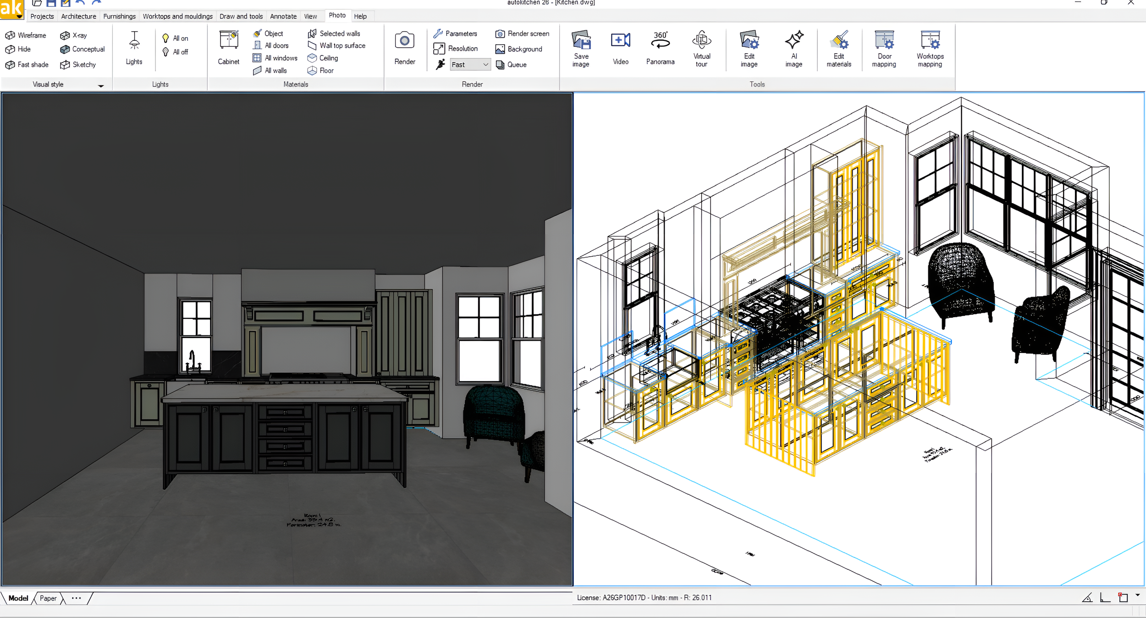1146x618 pixels.
Task: Open the Edit image tool
Action: 749,49
